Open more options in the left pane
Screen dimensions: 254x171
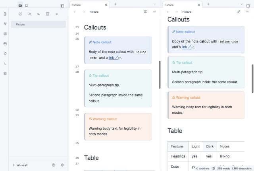(154, 12)
